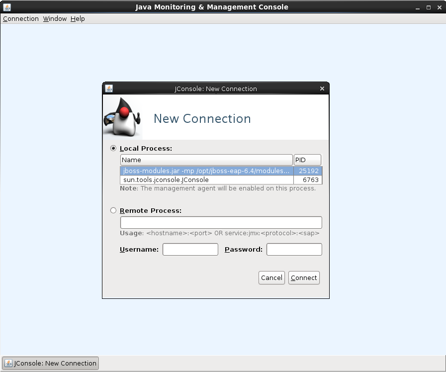Viewport: 446px width, 372px height.
Task: Focus the Password input field
Action: coord(294,250)
